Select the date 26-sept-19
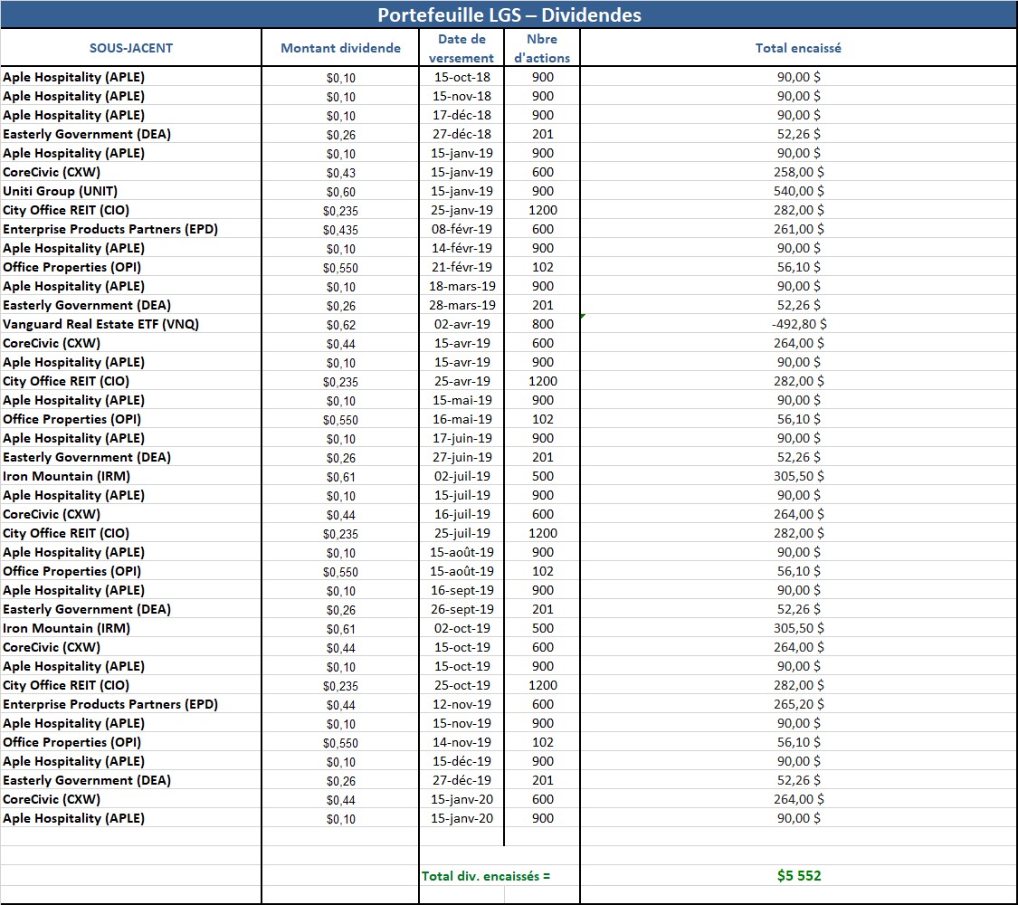The height and width of the screenshot is (905, 1018). coord(462,609)
